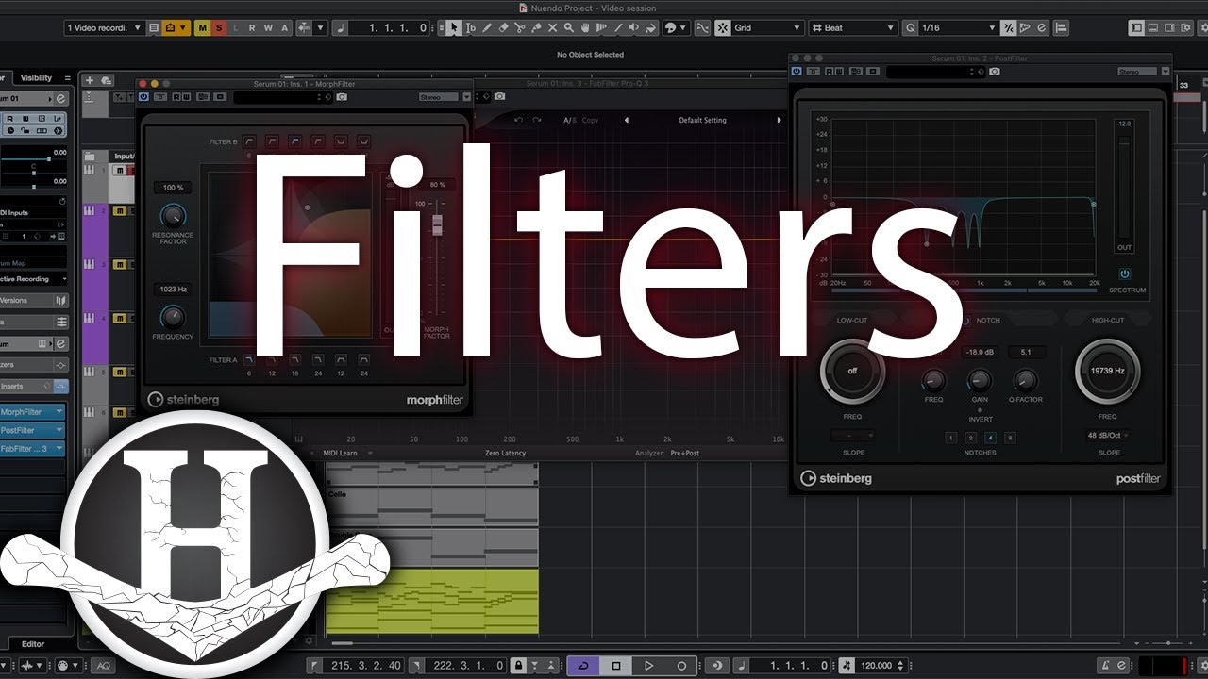This screenshot has width=1208, height=679.
Task: Open the 1/16 quantize preset dropdown
Action: tap(960, 28)
